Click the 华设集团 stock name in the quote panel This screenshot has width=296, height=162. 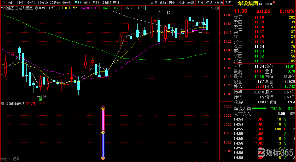(247, 4)
